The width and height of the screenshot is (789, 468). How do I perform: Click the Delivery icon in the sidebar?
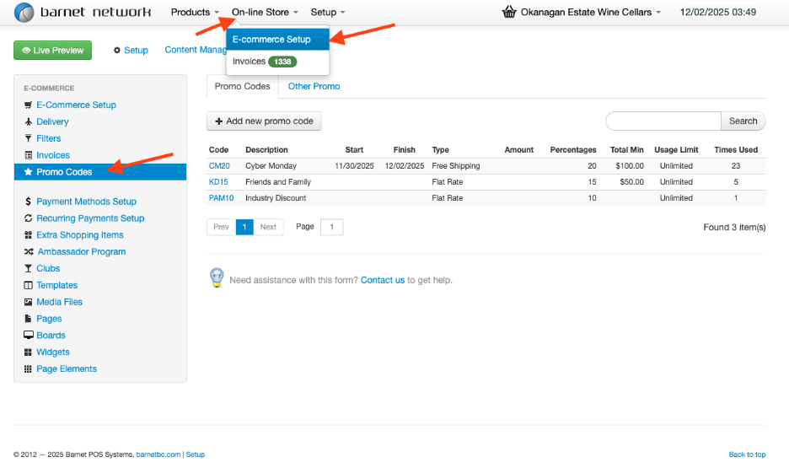[28, 121]
